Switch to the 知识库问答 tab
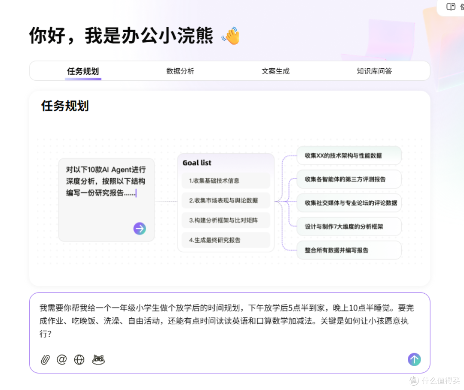464x390 pixels. [374, 71]
